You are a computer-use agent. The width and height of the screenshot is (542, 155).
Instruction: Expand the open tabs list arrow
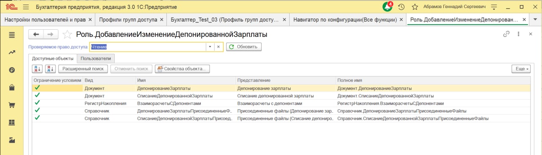tap(536, 19)
